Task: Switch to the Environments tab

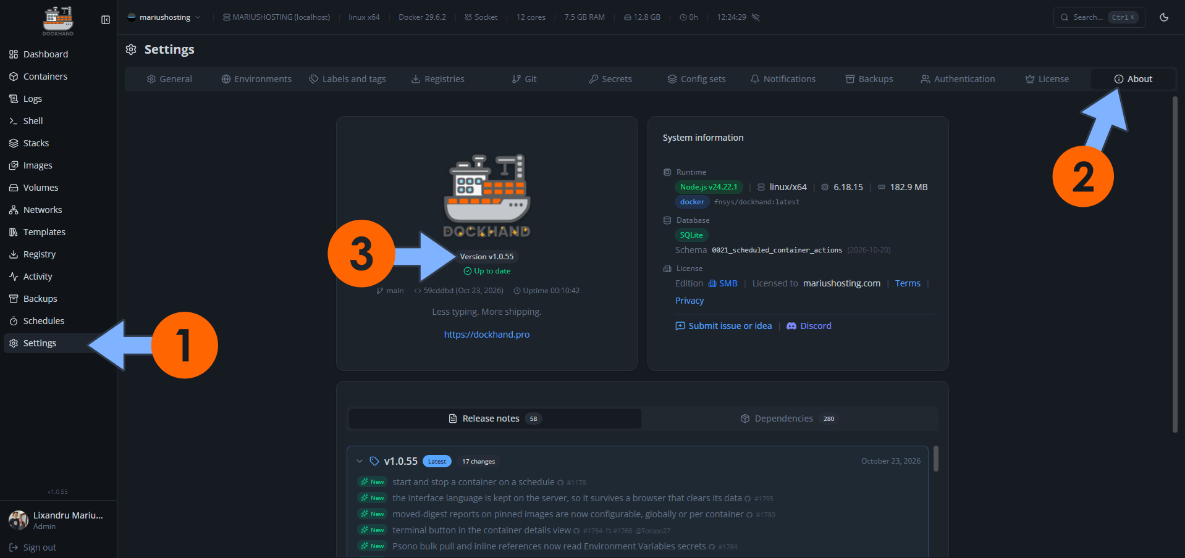Action: (256, 79)
